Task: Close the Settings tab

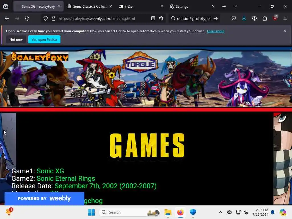Action: 213,7
